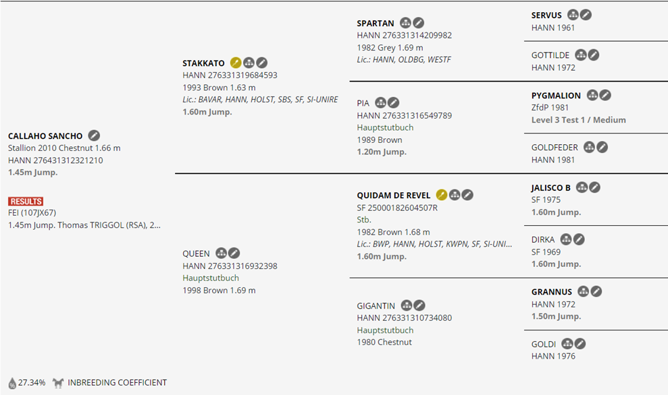The image size is (668, 395).
Task: Click the INBREEDING COEFFICIENT label
Action: [x=117, y=383]
